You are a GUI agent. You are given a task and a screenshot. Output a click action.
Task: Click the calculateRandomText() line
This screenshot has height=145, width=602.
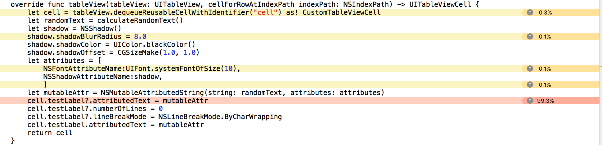[x=105, y=20]
